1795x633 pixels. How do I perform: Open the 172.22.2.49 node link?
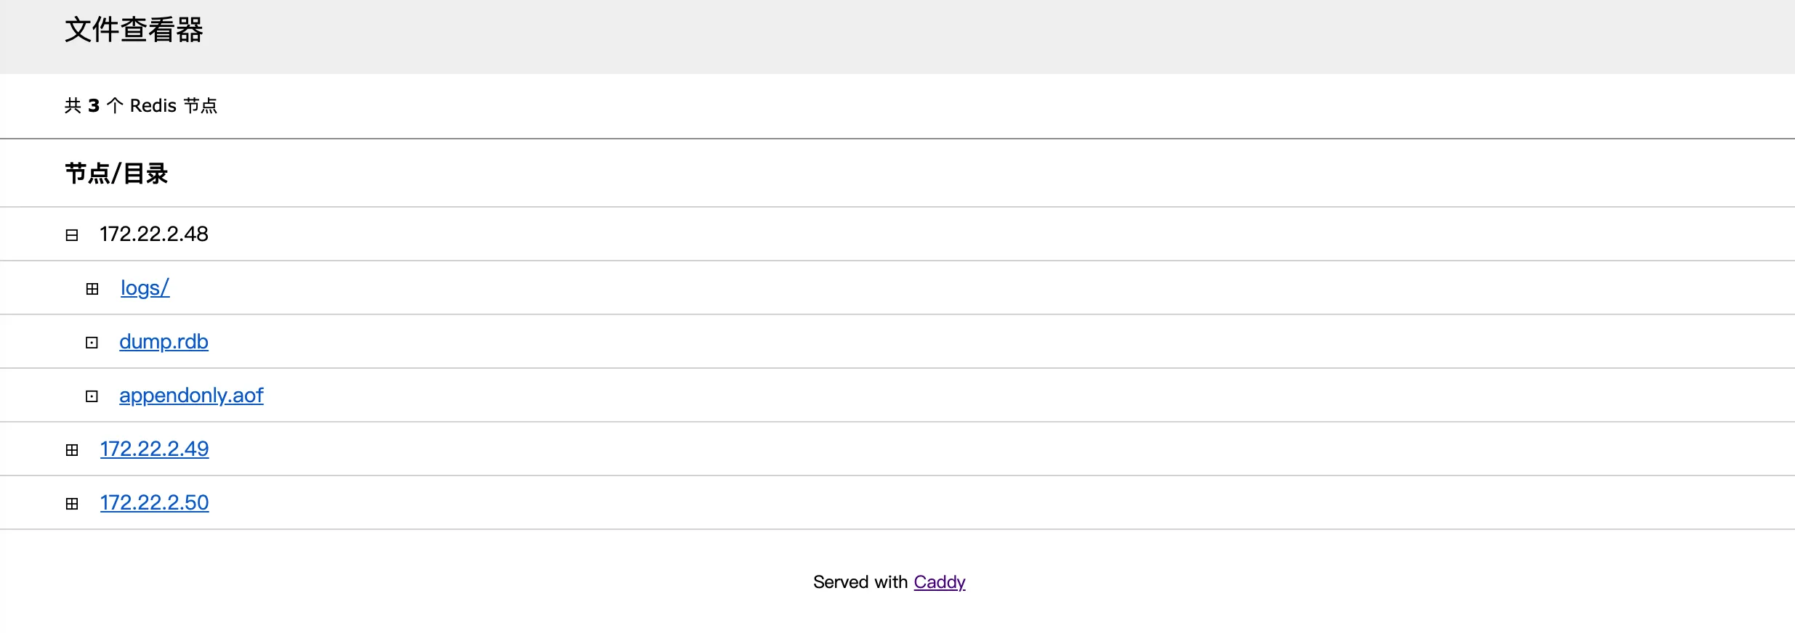(x=154, y=449)
